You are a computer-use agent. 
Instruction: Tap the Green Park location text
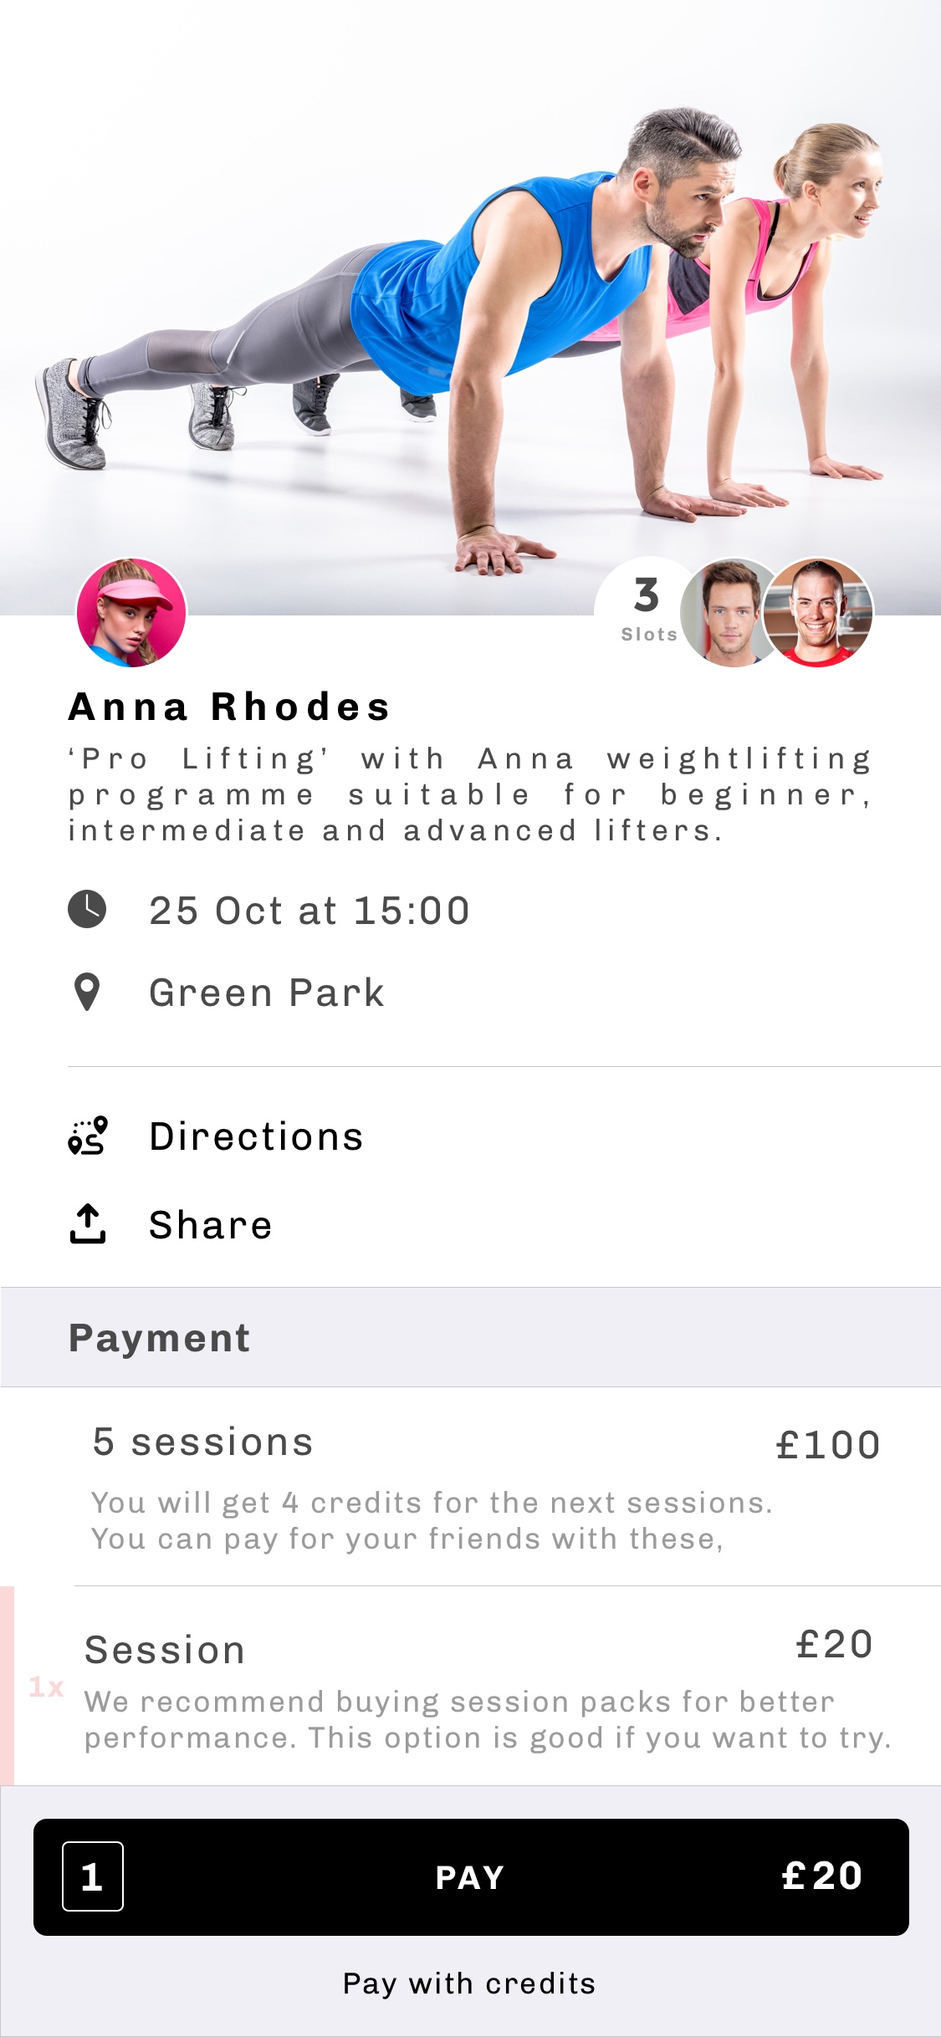(267, 993)
